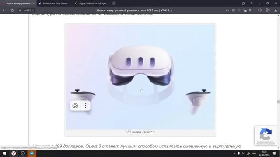This screenshot has width=280, height=157.
Task: Click the bookmark icon in address bar
Action: [250, 10]
